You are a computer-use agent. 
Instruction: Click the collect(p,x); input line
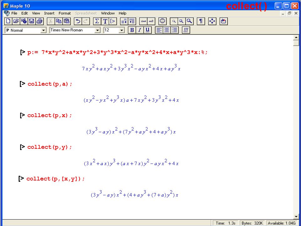coord(50,116)
